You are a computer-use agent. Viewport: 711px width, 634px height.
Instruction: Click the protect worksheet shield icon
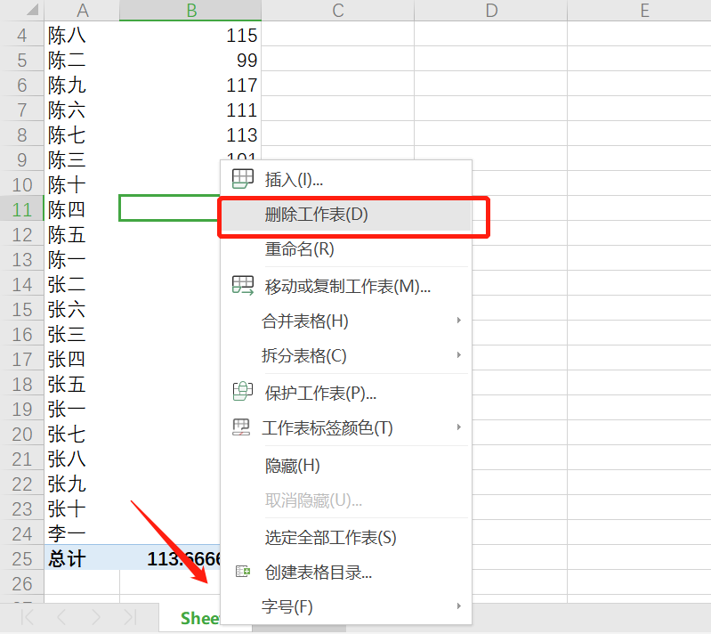[242, 392]
